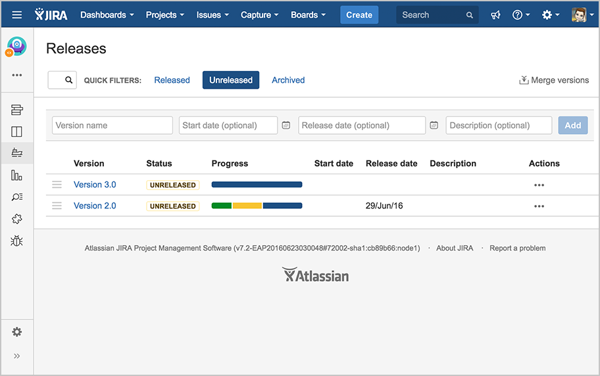Open the Version 2.0 link
This screenshot has height=376, width=600.
click(x=95, y=206)
